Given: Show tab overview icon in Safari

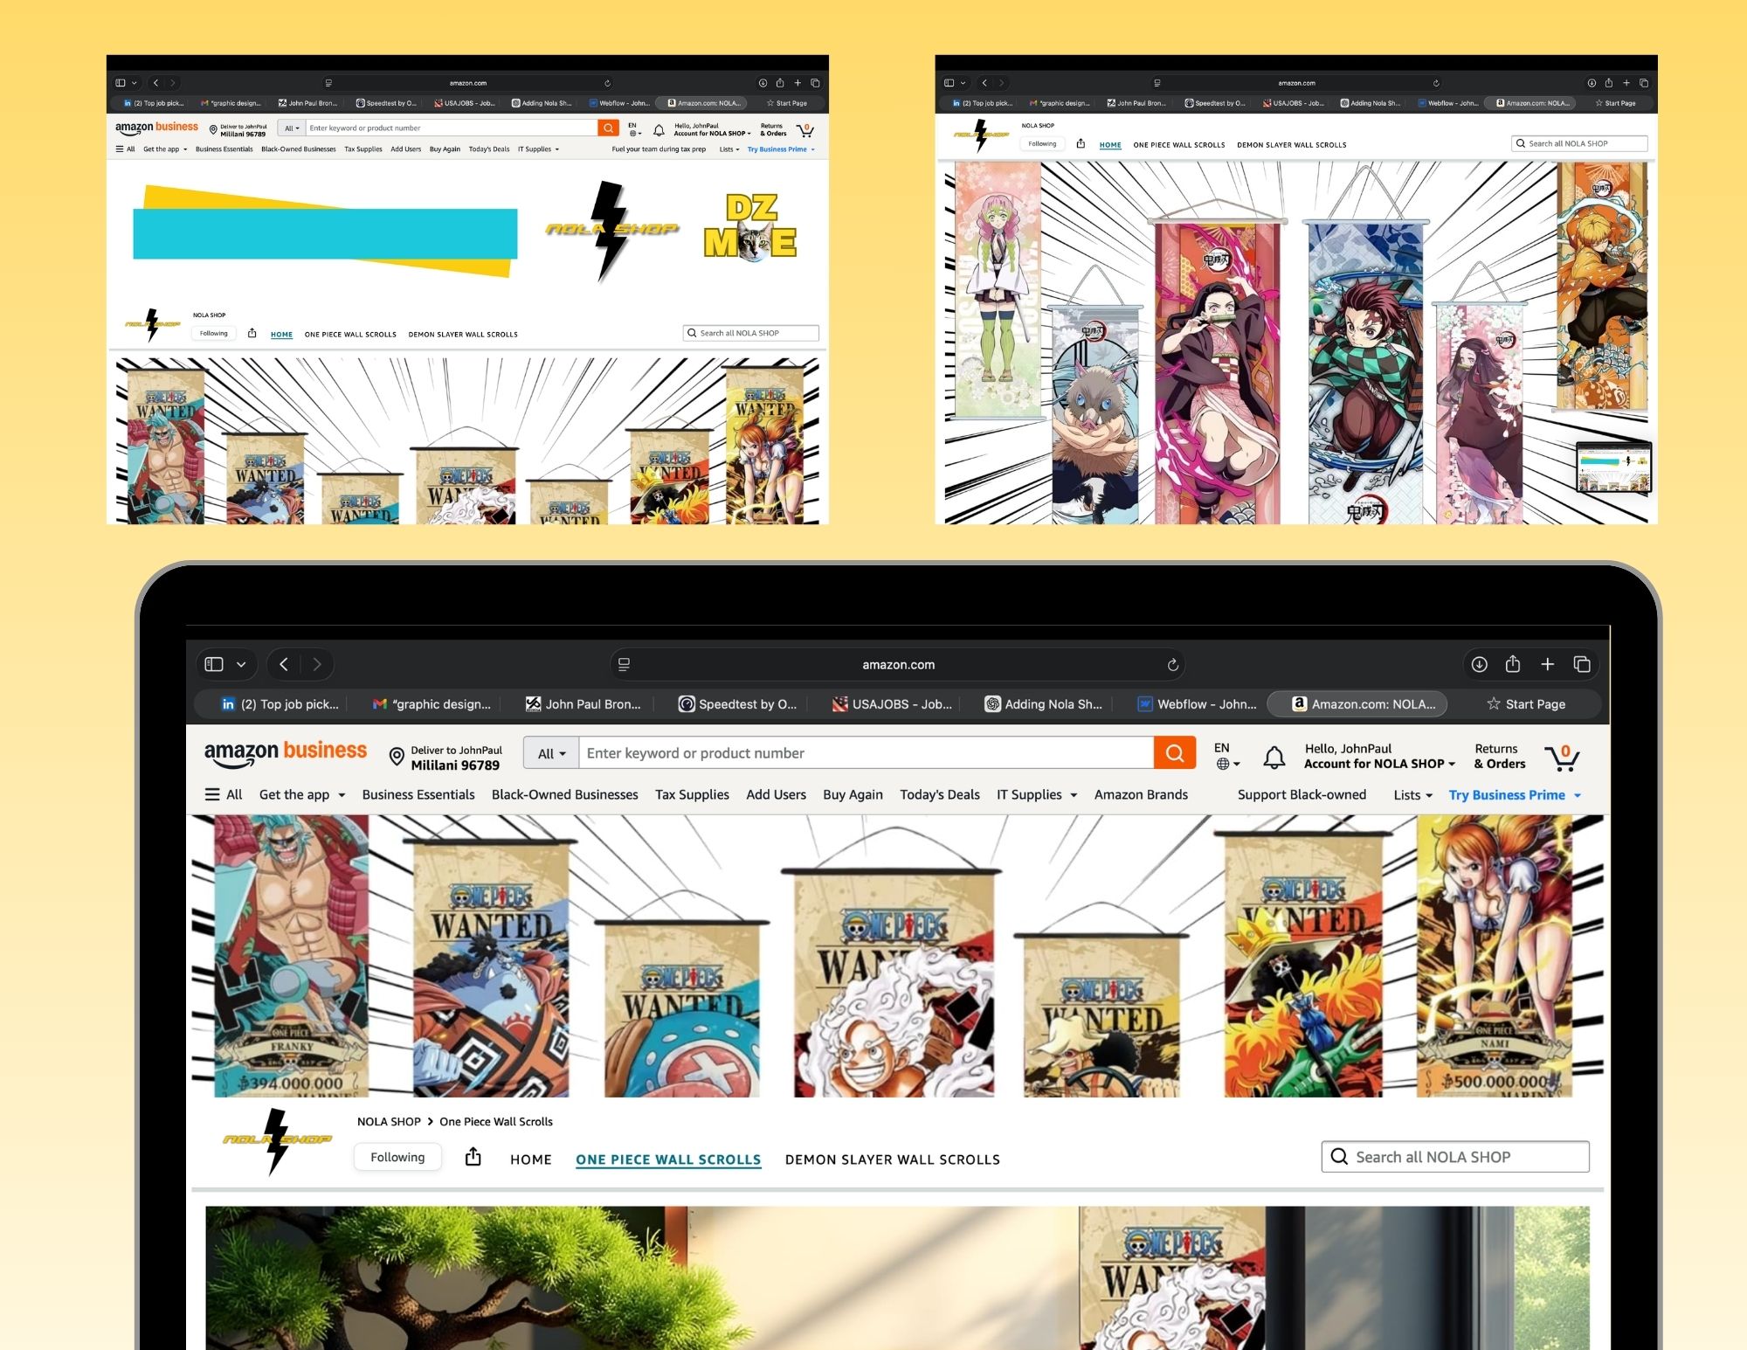Looking at the screenshot, I should tap(1581, 665).
